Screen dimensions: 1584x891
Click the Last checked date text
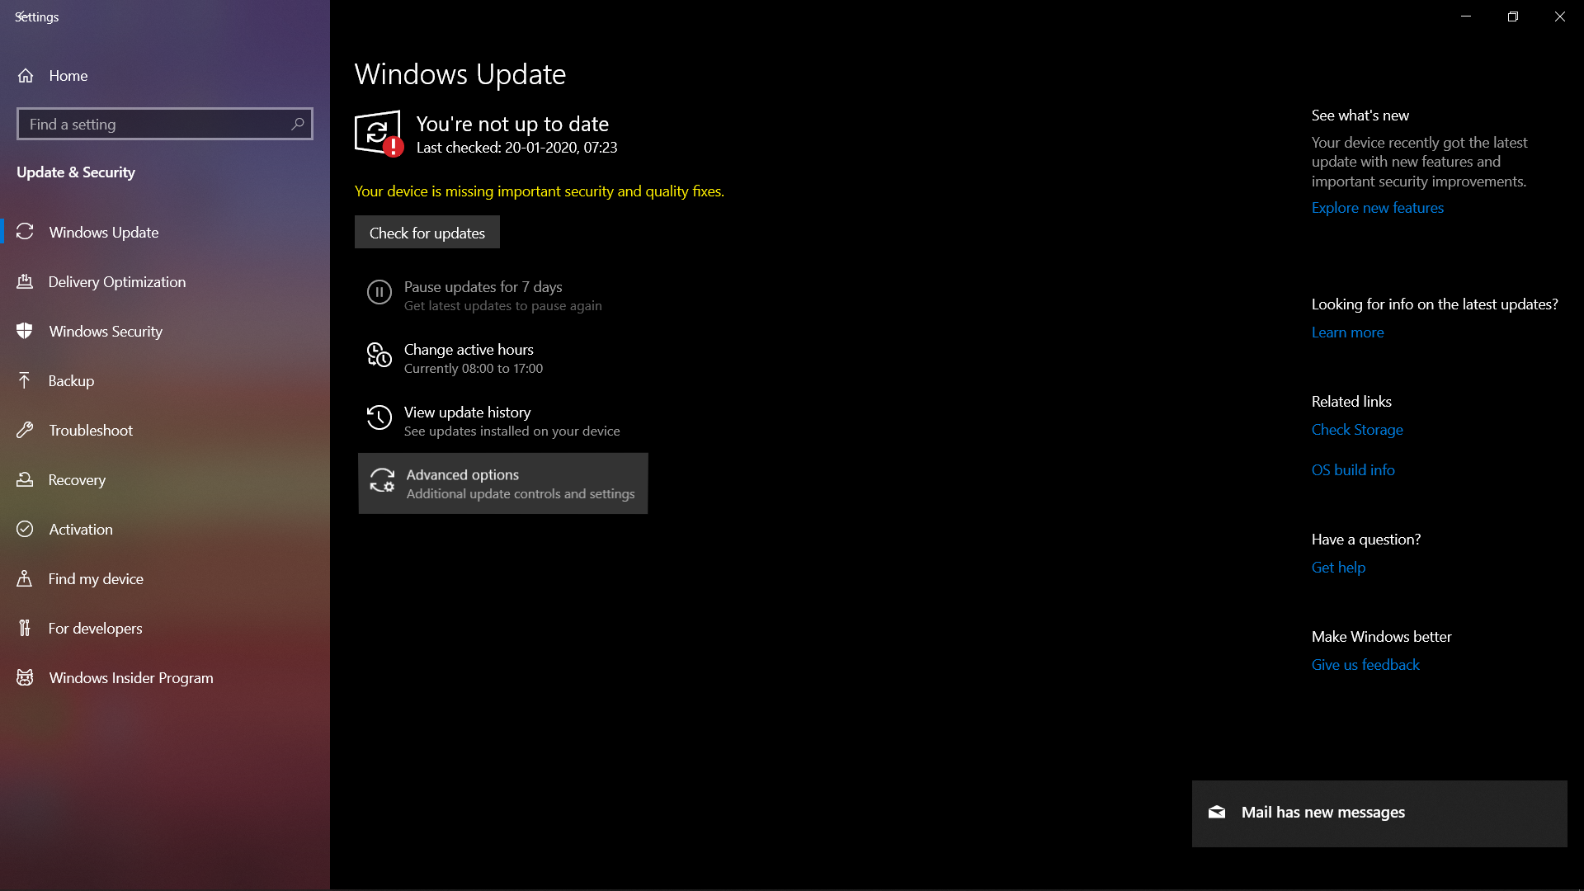516,148
